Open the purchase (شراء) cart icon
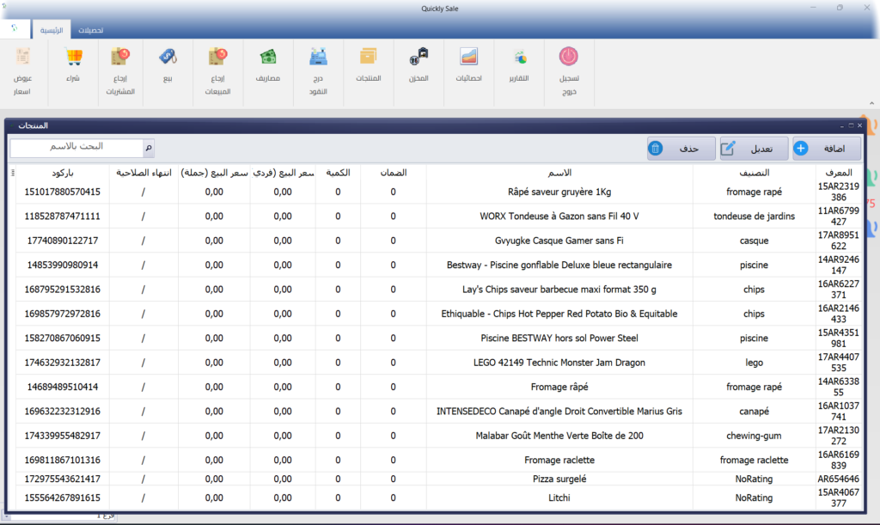880x525 pixels. coord(73,58)
